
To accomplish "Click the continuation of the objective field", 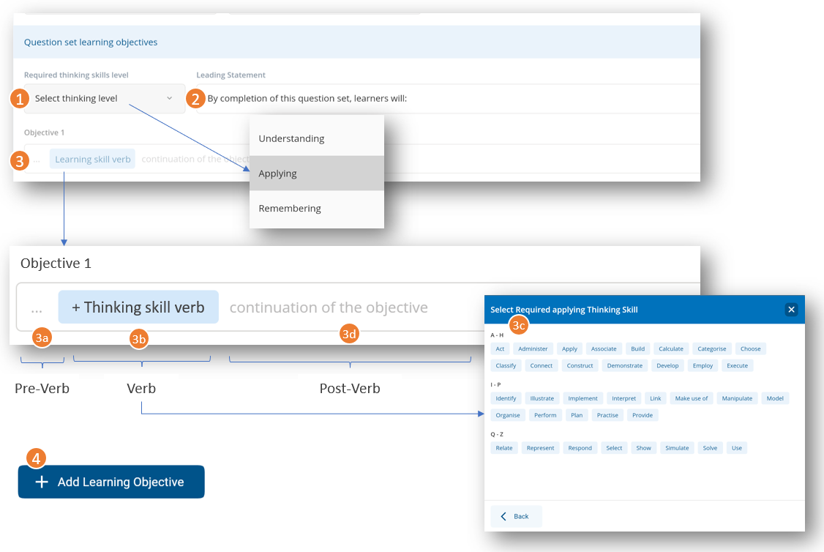I will pyautogui.click(x=329, y=308).
